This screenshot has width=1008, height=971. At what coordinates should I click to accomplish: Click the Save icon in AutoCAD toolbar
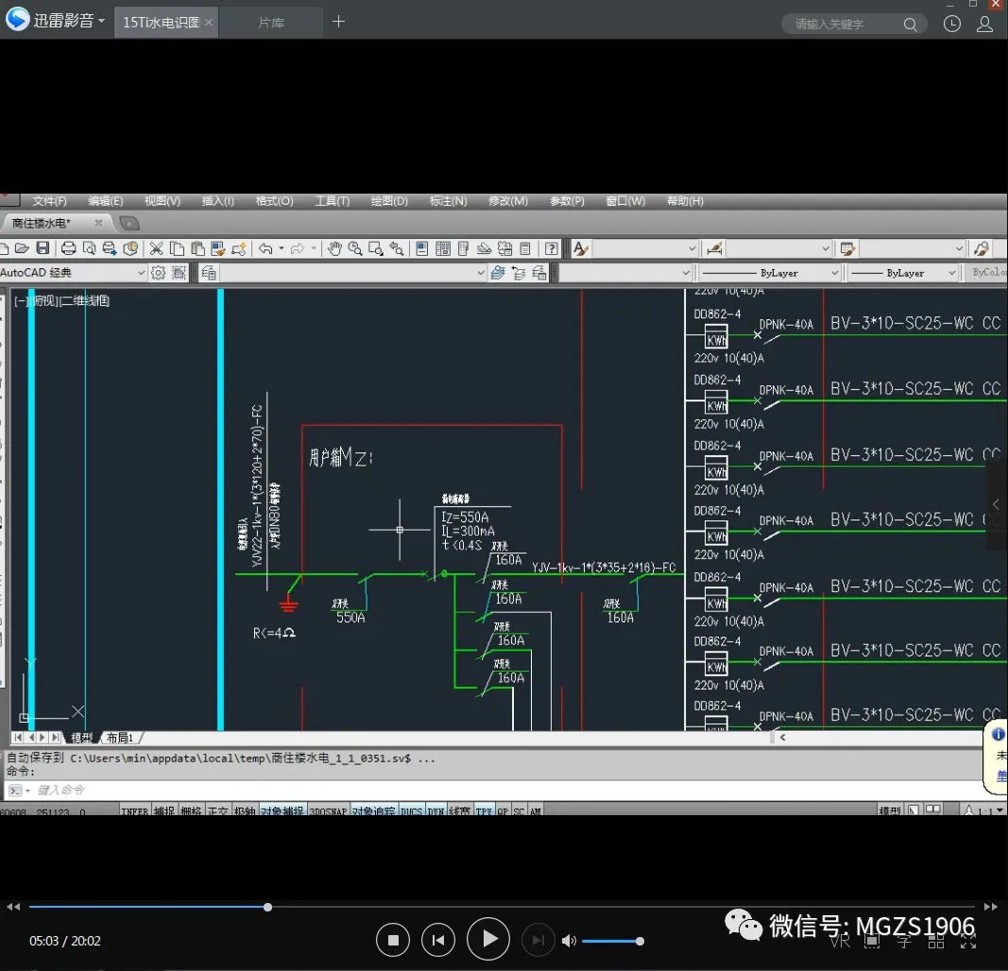click(43, 248)
